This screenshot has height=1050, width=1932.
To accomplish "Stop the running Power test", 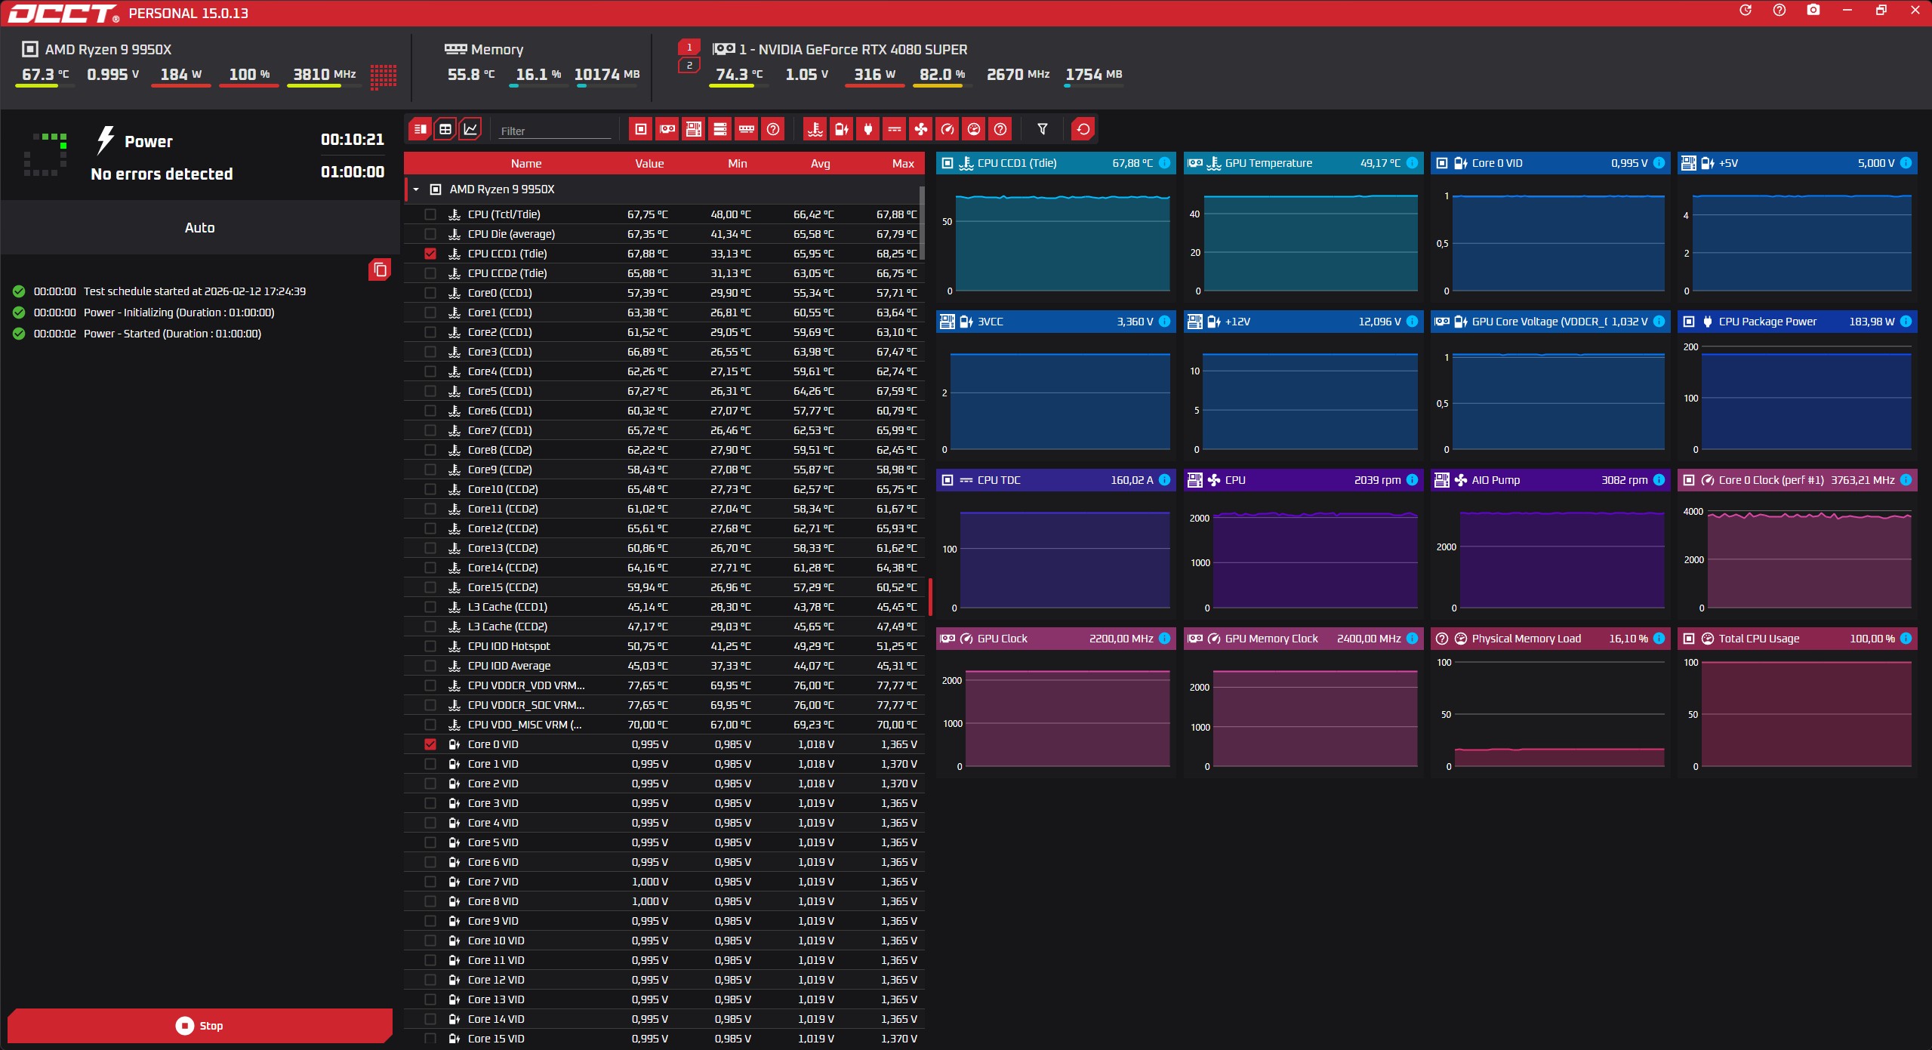I will [199, 1025].
